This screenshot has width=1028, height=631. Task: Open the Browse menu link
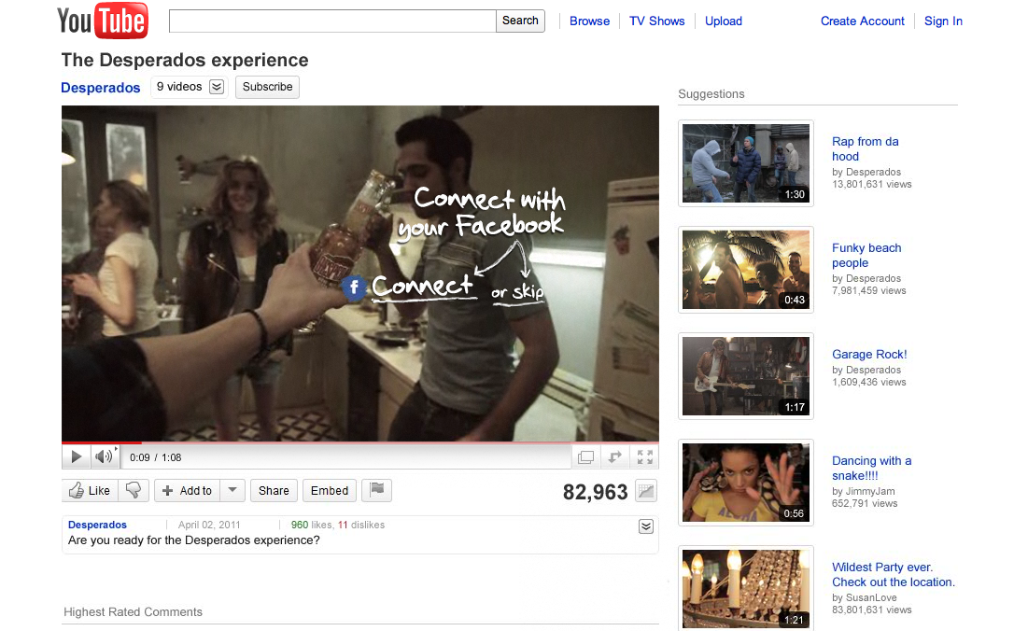pos(589,21)
